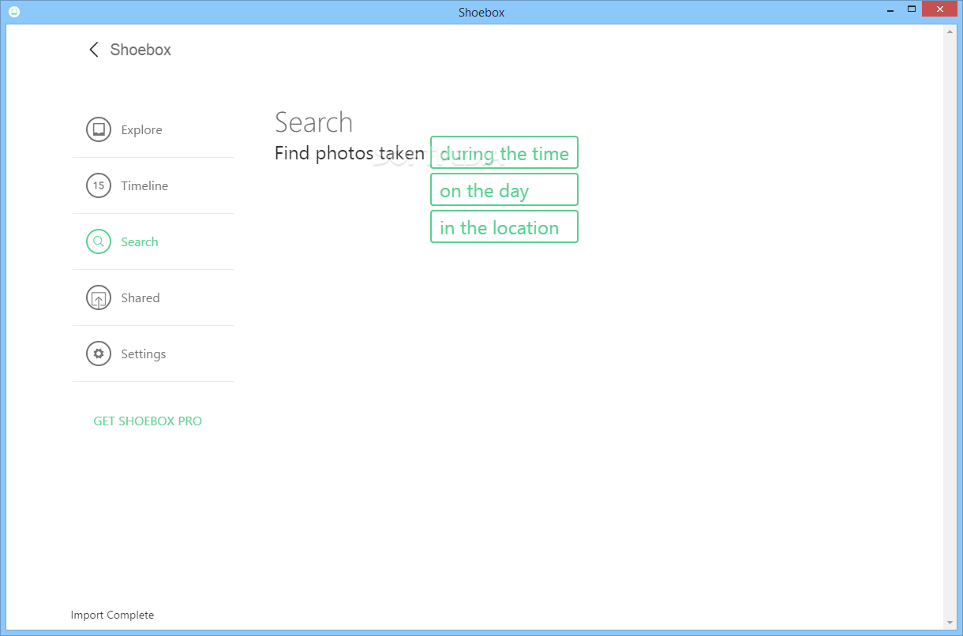Click the Search magnifier circle icon

pos(99,241)
